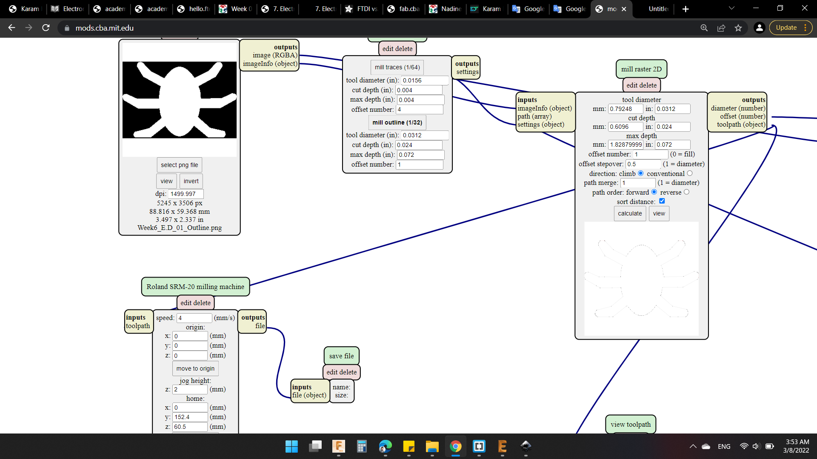Click the save file module title
Screen dimensions: 817x459
coord(341,356)
